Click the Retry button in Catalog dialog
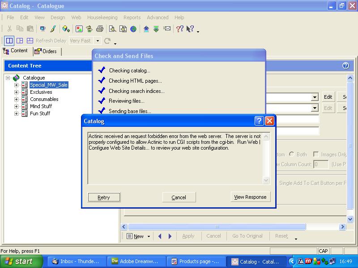This screenshot has width=358, height=268. (x=104, y=197)
